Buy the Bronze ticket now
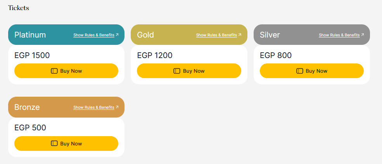This screenshot has height=164, width=382. (x=66, y=143)
